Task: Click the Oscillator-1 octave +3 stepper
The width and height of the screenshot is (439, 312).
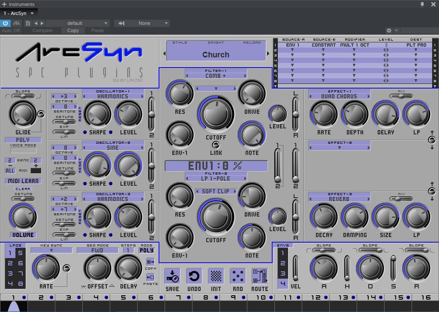Action: [x=64, y=96]
